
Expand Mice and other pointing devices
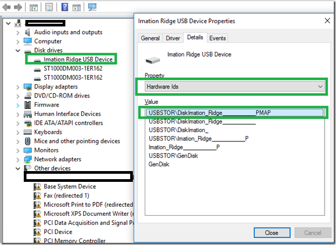[18, 141]
